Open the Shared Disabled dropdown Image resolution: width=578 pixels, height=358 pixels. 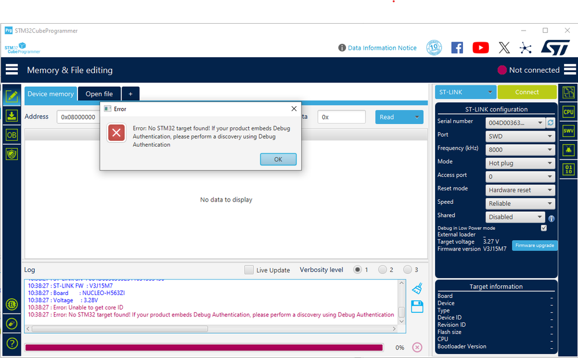515,217
